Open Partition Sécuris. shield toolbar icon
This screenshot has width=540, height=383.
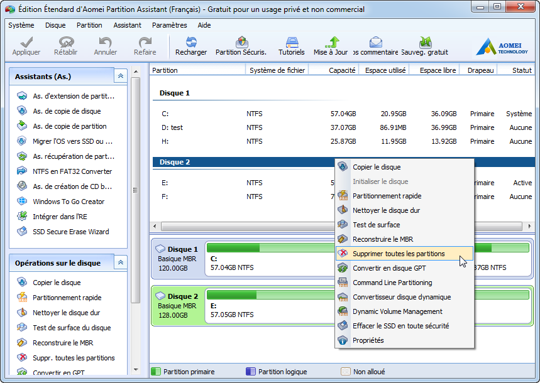(241, 42)
